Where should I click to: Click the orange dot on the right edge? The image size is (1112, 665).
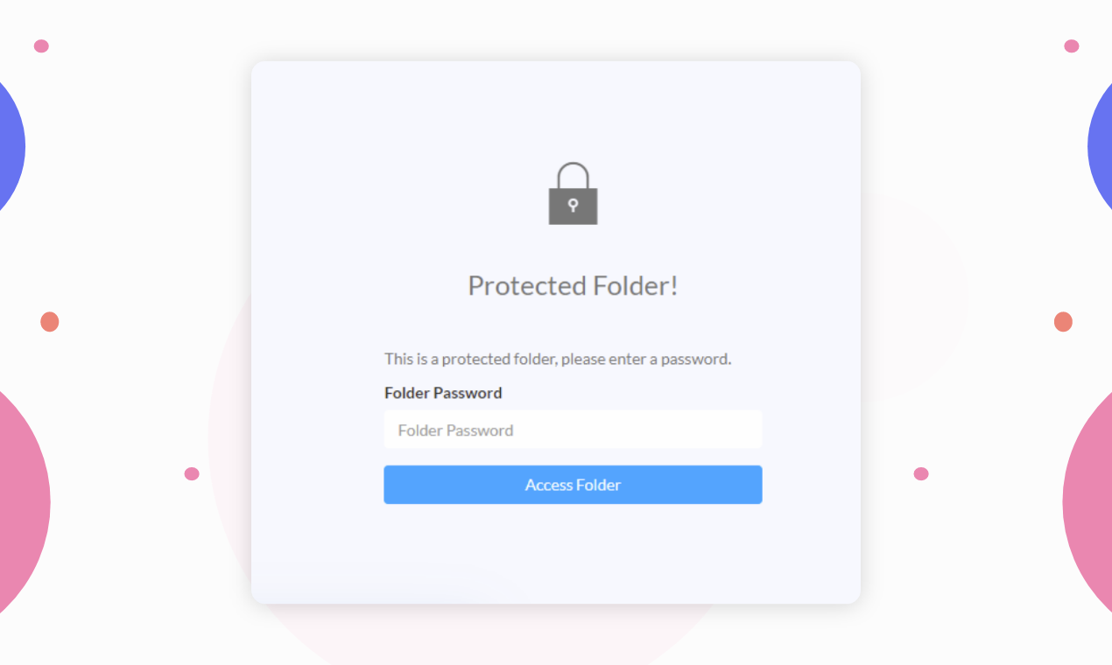coord(1061,321)
